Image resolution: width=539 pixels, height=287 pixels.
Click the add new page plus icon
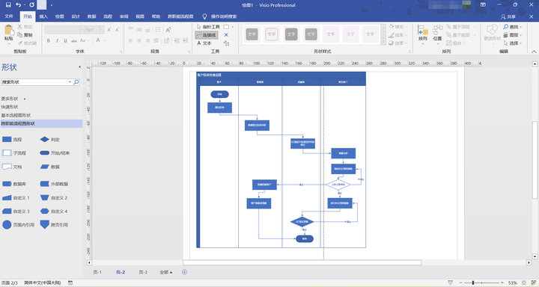point(184,272)
